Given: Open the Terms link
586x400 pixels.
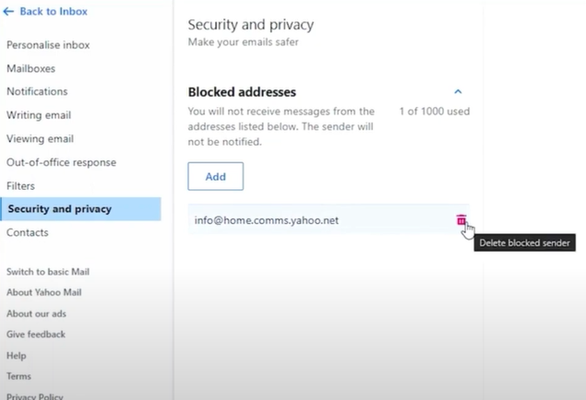Looking at the screenshot, I should [18, 376].
